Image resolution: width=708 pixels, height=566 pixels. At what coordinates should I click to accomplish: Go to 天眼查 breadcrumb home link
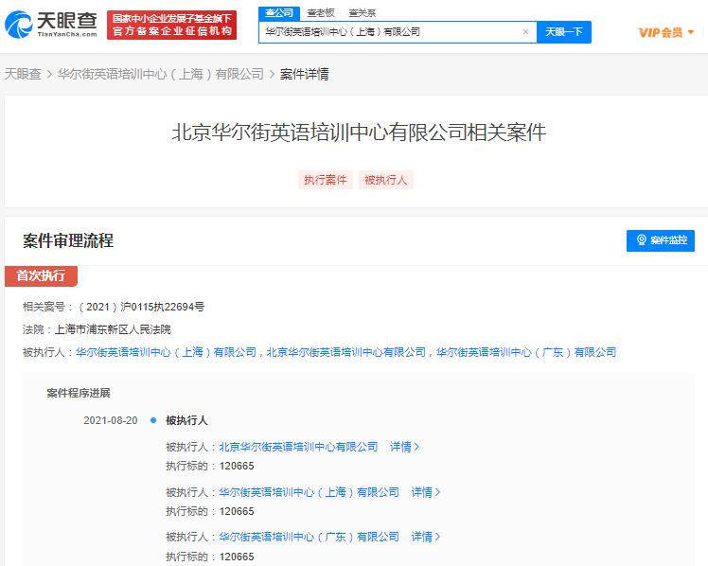23,74
